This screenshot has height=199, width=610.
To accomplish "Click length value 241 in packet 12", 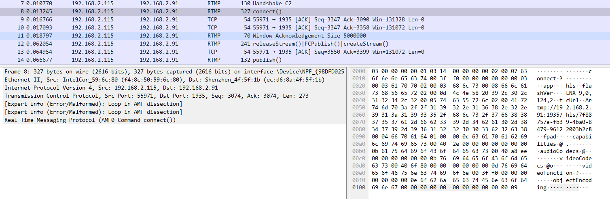I will tap(245, 44).
